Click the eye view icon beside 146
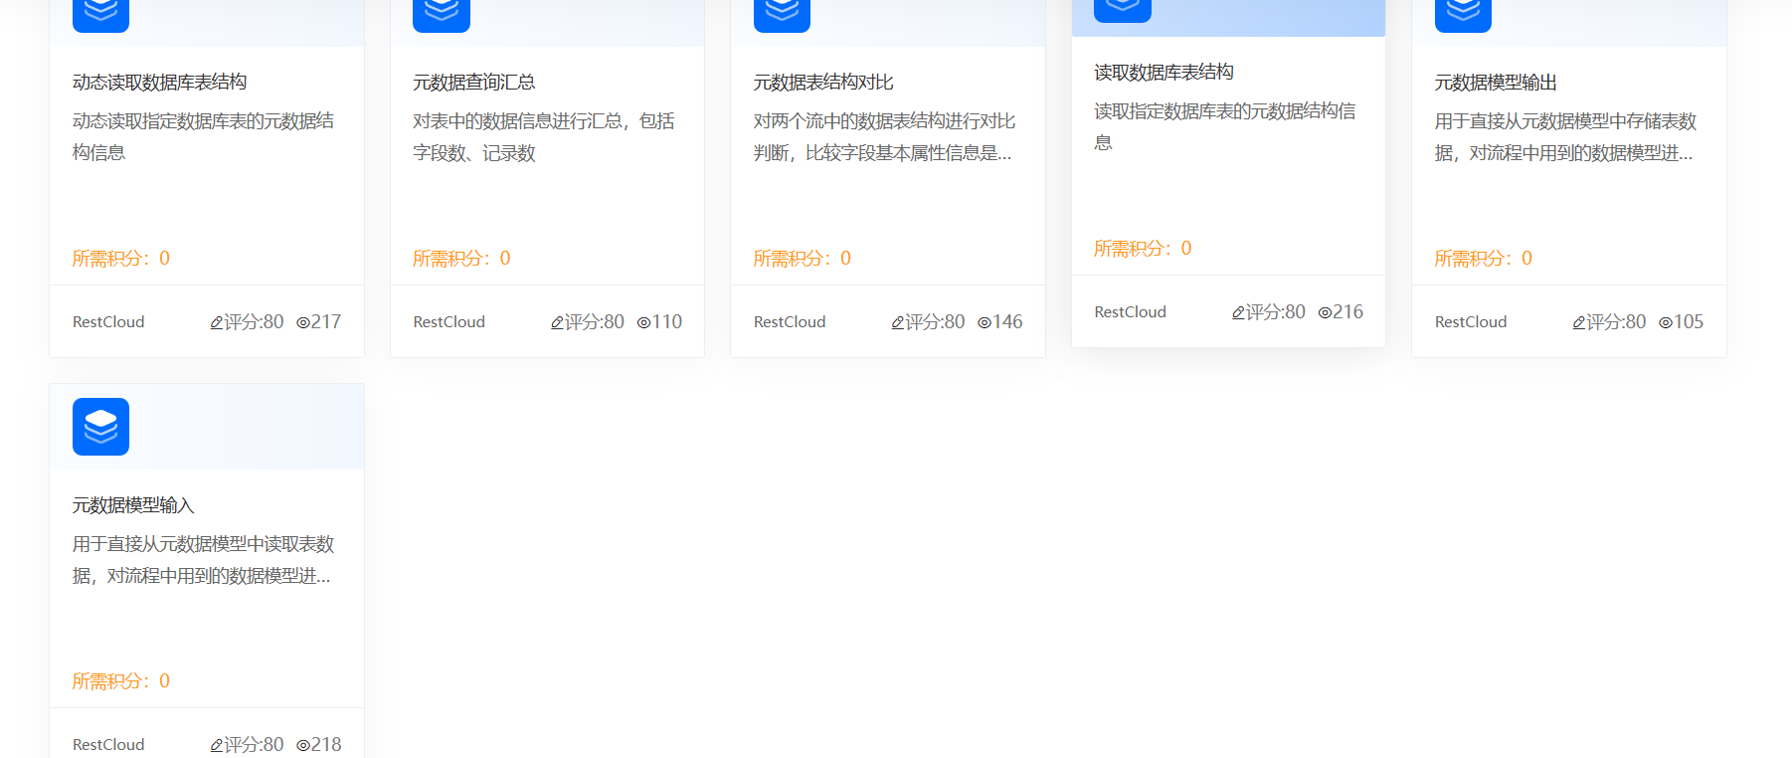1792x758 pixels. (x=985, y=322)
